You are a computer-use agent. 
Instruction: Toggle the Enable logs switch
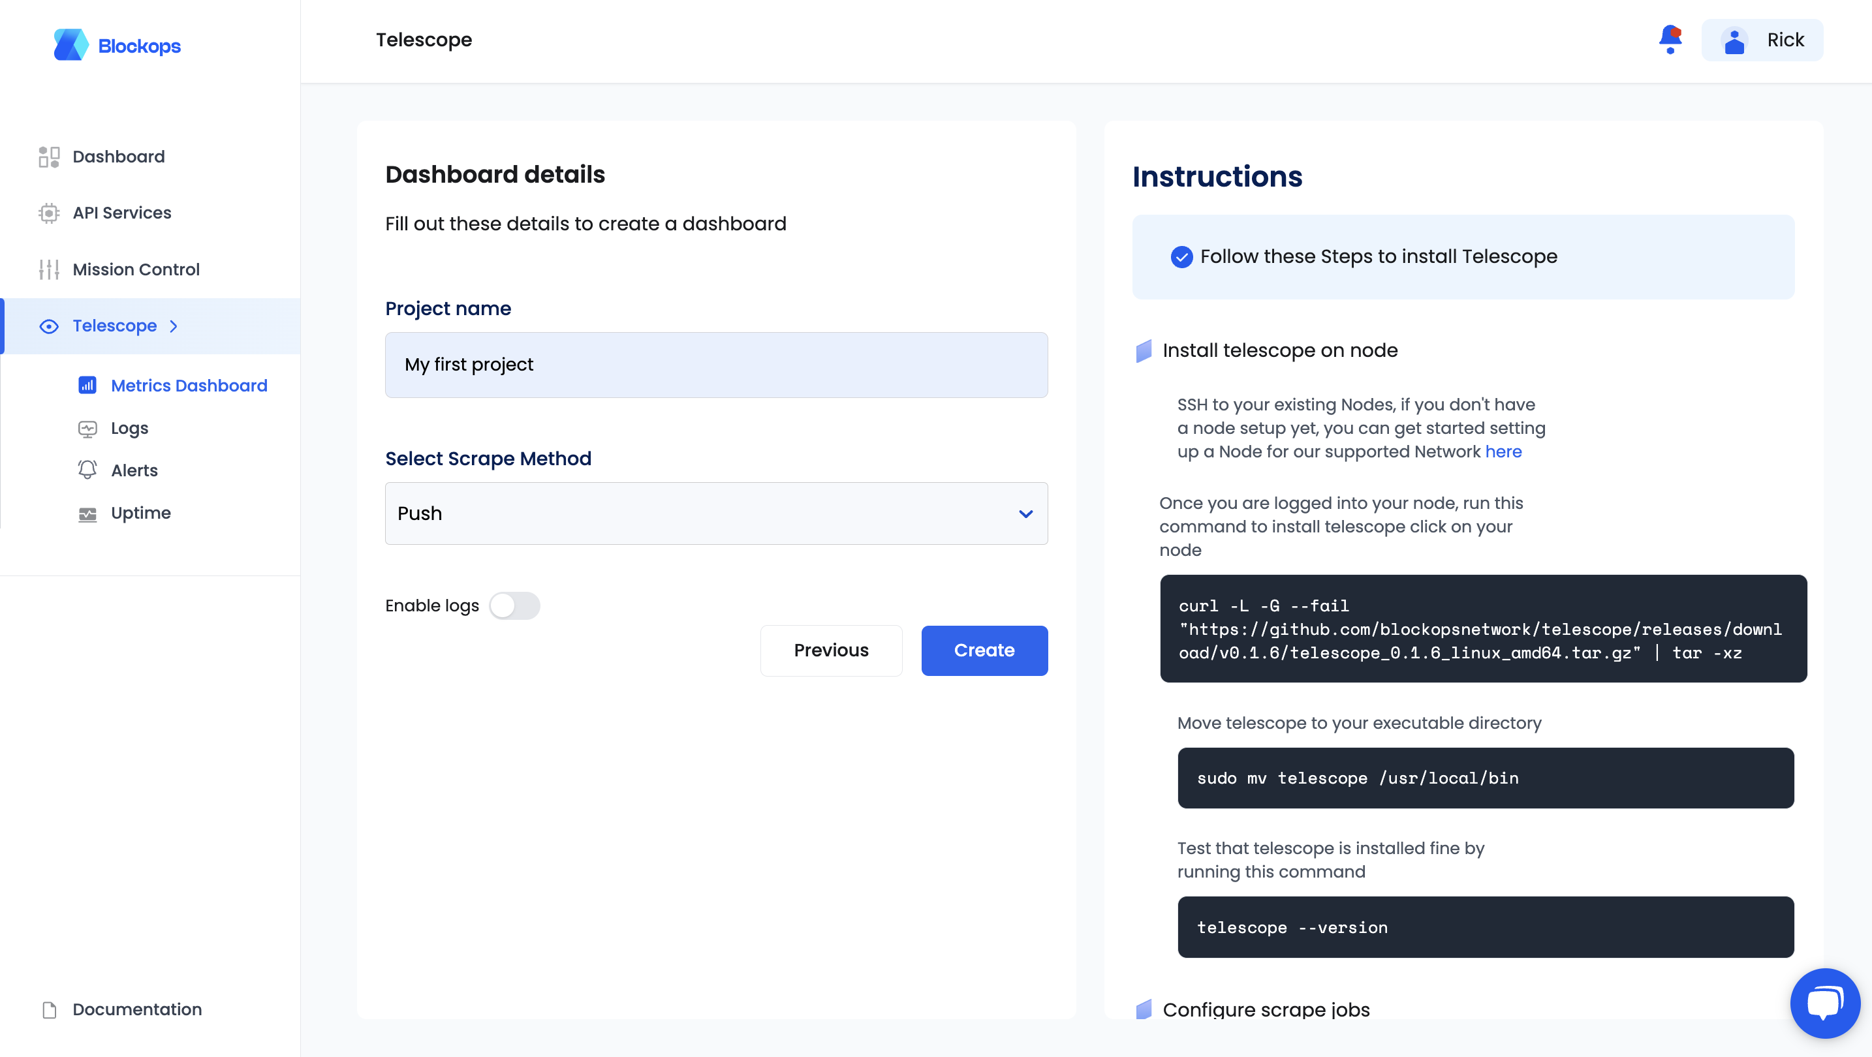pos(514,606)
